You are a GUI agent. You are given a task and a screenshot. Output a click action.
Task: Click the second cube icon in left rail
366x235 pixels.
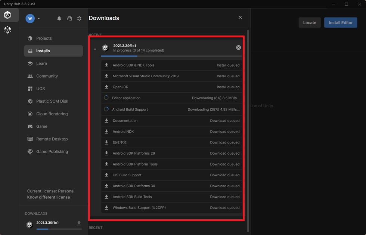(7, 30)
